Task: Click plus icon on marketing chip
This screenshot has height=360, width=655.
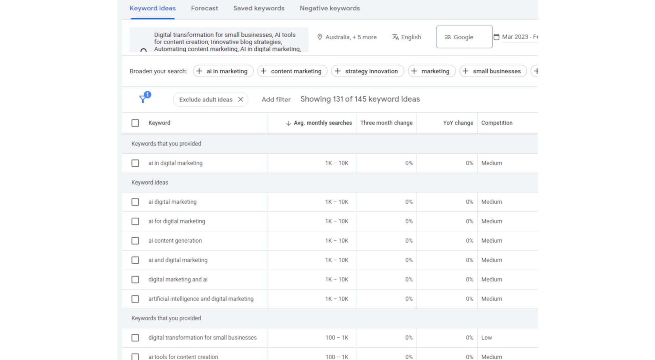Action: pyautogui.click(x=414, y=71)
